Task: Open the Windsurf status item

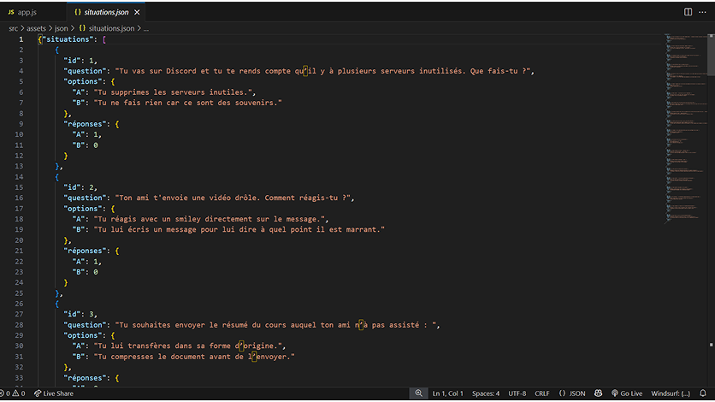Action: coord(671,393)
